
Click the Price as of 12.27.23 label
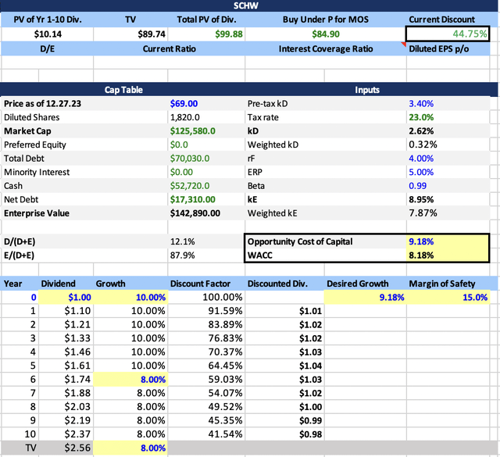42,104
